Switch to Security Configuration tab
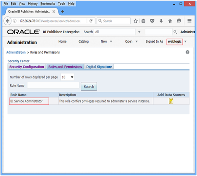The height and width of the screenshot is (176, 197). (x=27, y=67)
